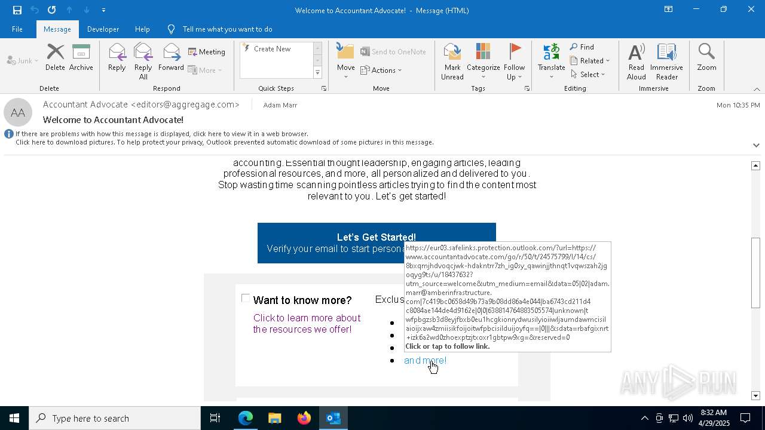Expand the message header chevron
Screen dimensions: 765x430
(756, 145)
